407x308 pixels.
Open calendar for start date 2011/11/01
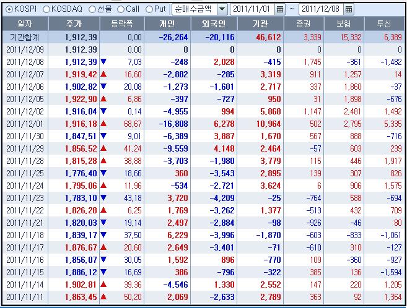pyautogui.click(x=280, y=9)
